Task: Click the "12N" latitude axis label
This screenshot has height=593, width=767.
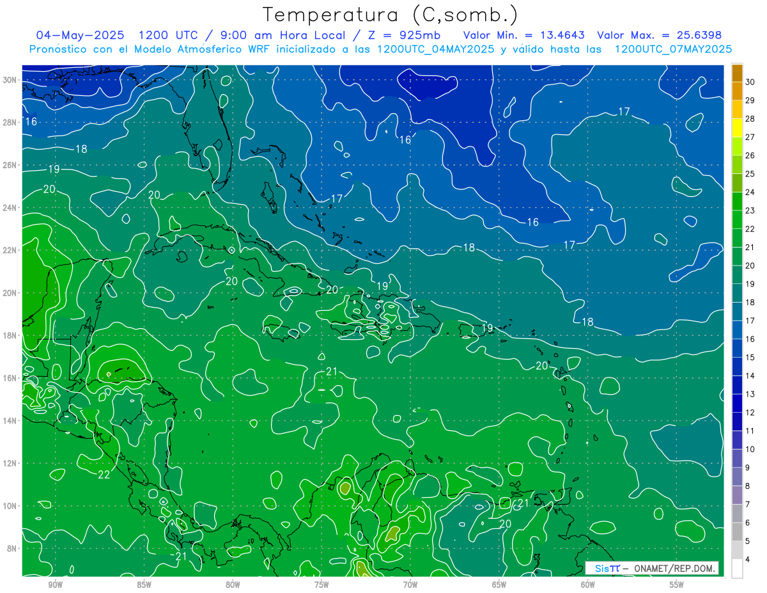Action: coord(10,463)
